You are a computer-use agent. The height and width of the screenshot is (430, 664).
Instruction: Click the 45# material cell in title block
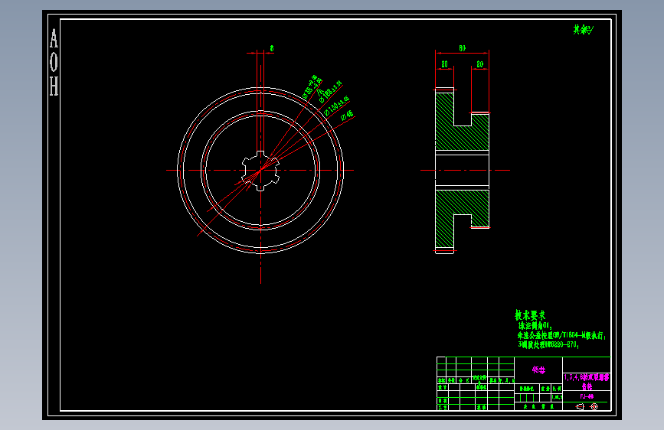click(538, 370)
